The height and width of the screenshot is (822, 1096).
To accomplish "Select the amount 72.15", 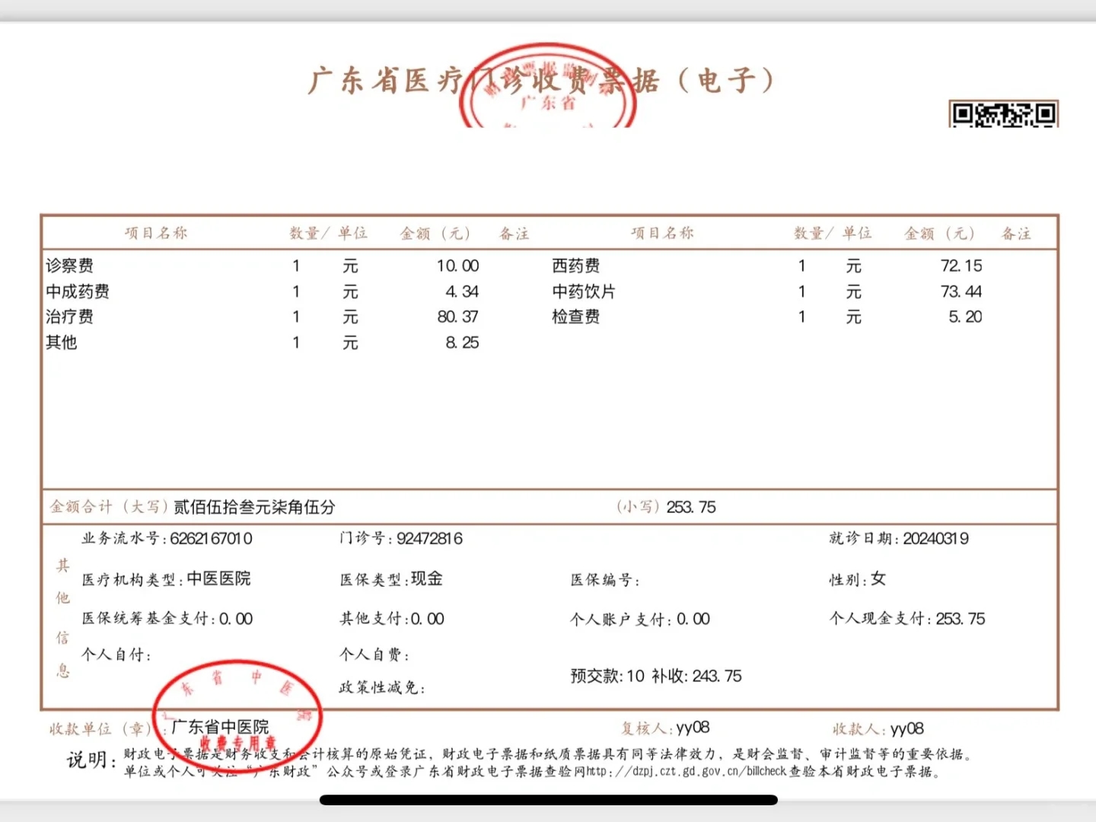I will (961, 266).
